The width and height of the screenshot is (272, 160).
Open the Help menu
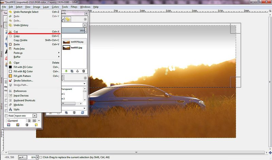click(x=96, y=7)
